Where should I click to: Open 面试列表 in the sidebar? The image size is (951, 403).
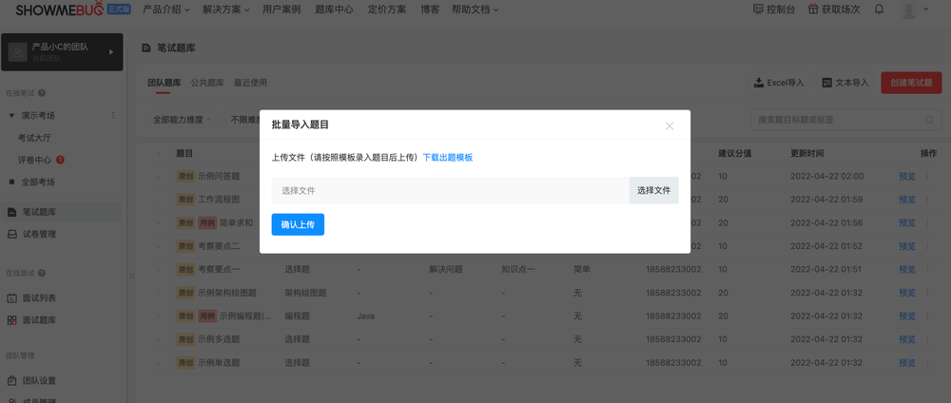pos(39,297)
